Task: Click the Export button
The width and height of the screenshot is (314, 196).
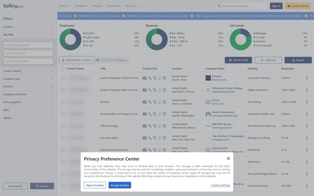Action: coord(298,60)
